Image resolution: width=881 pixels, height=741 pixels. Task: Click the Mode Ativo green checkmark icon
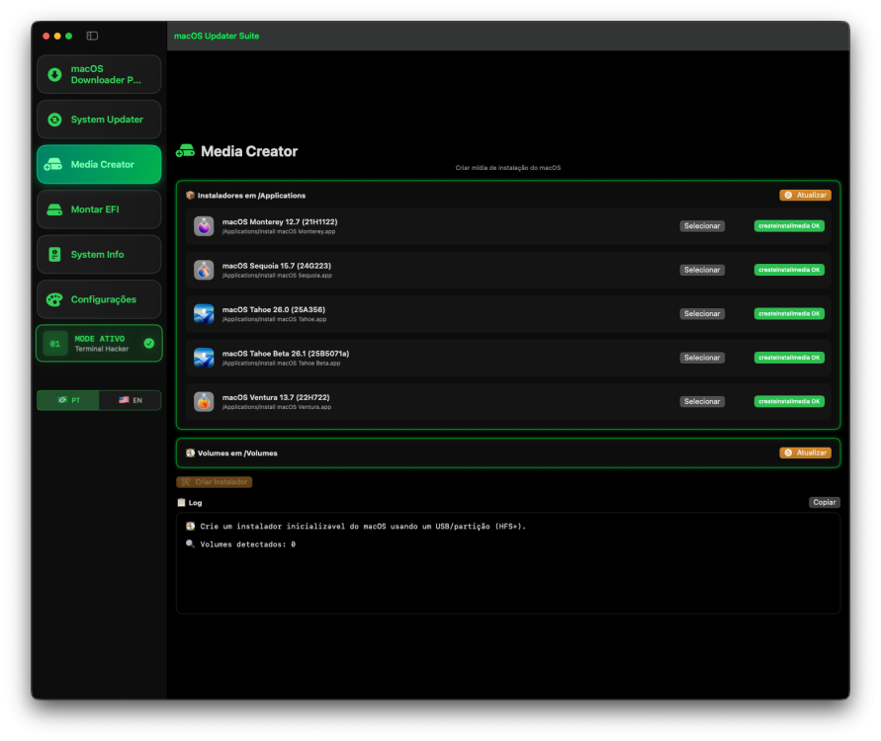tap(149, 343)
